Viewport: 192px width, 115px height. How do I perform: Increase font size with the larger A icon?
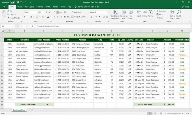tap(47, 12)
